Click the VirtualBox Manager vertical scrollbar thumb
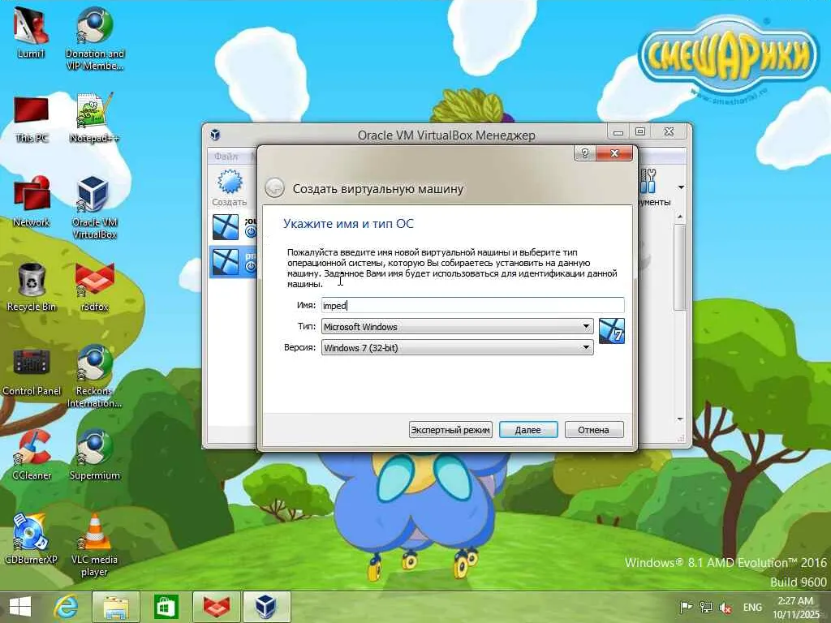 click(x=680, y=268)
